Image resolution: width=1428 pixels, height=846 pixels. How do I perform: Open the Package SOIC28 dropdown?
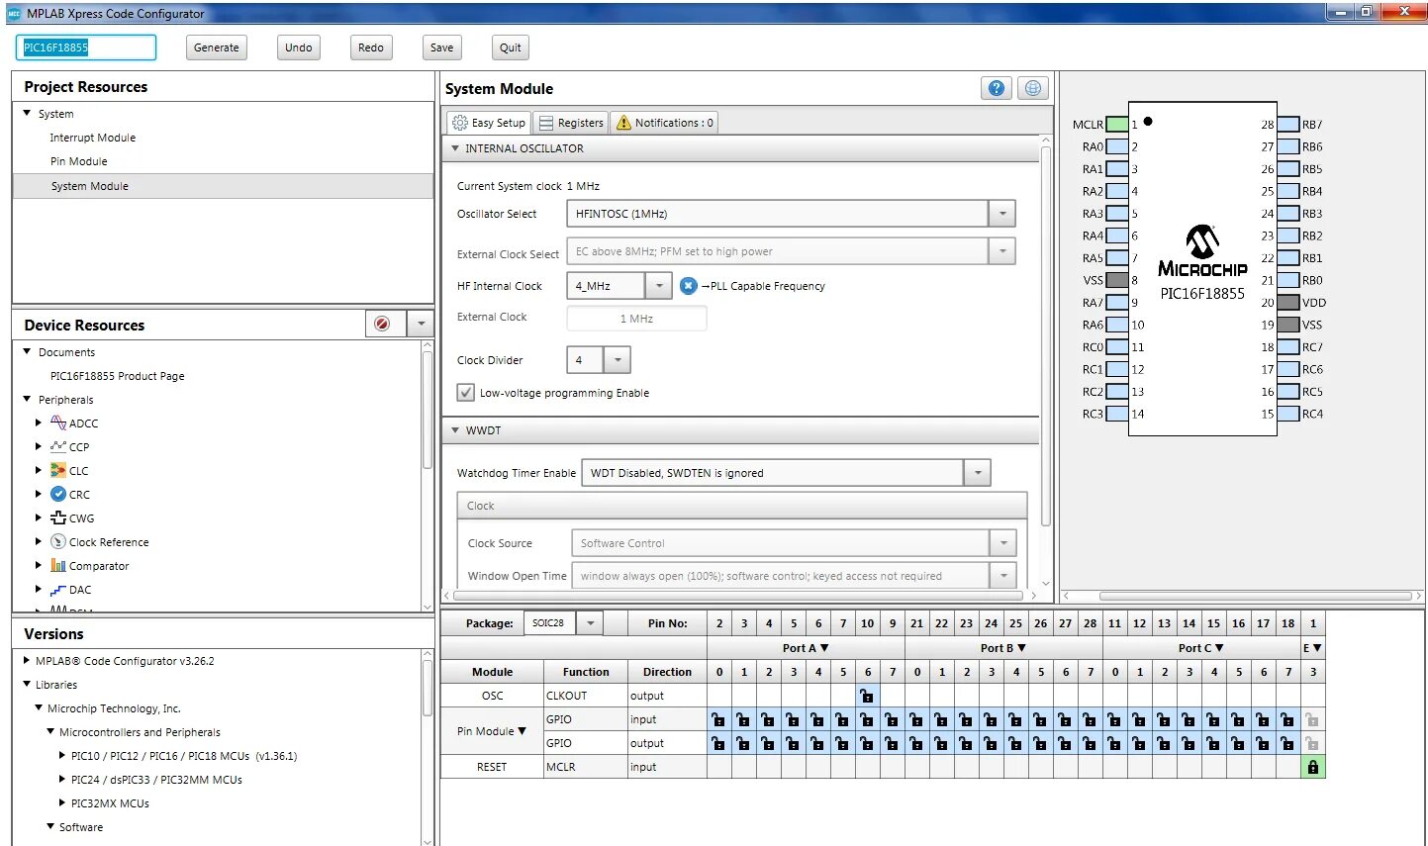(590, 623)
